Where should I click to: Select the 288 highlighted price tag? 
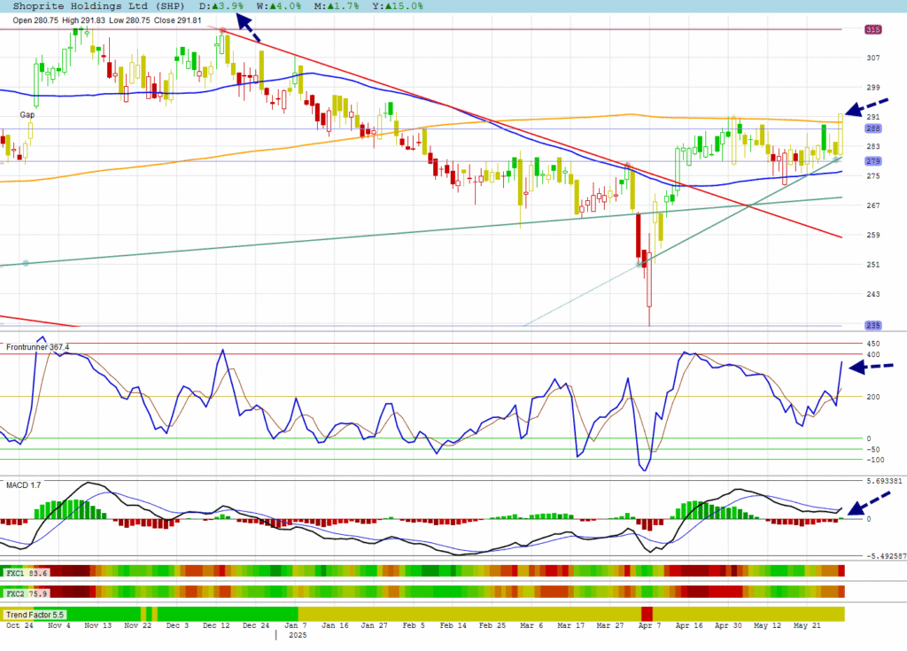pyautogui.click(x=872, y=128)
